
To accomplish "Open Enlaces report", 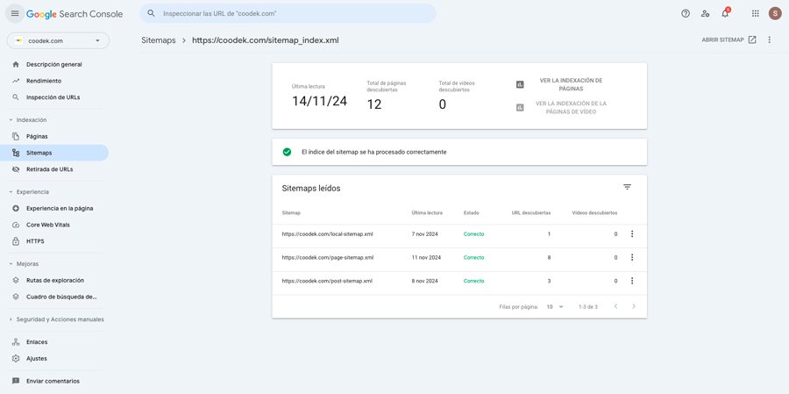I will click(54, 341).
